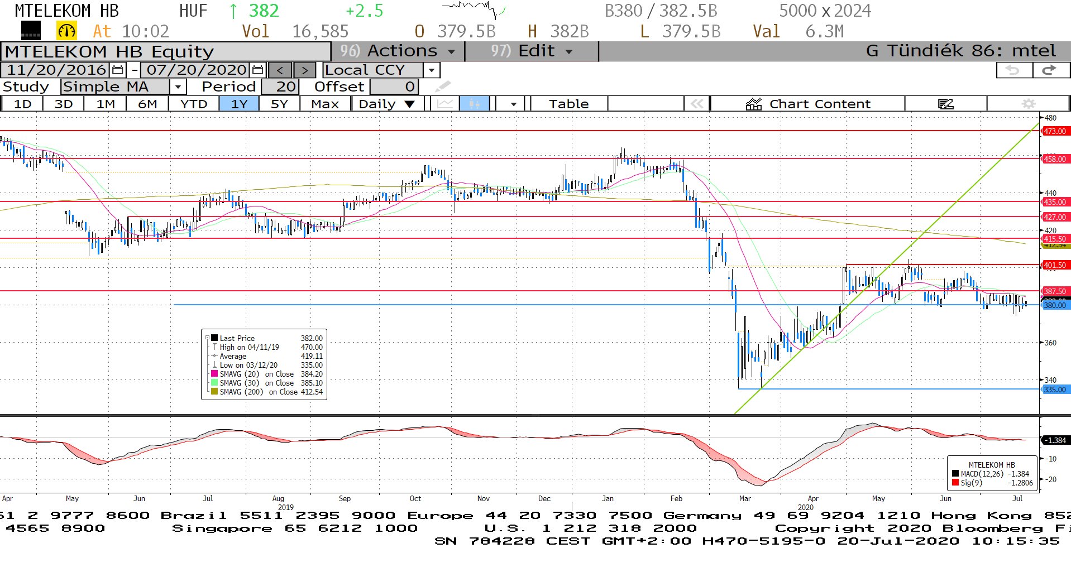Go to the next date range
Image resolution: width=1071 pixels, height=572 pixels.
304,70
